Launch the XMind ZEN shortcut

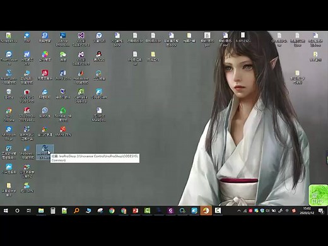tap(62, 131)
